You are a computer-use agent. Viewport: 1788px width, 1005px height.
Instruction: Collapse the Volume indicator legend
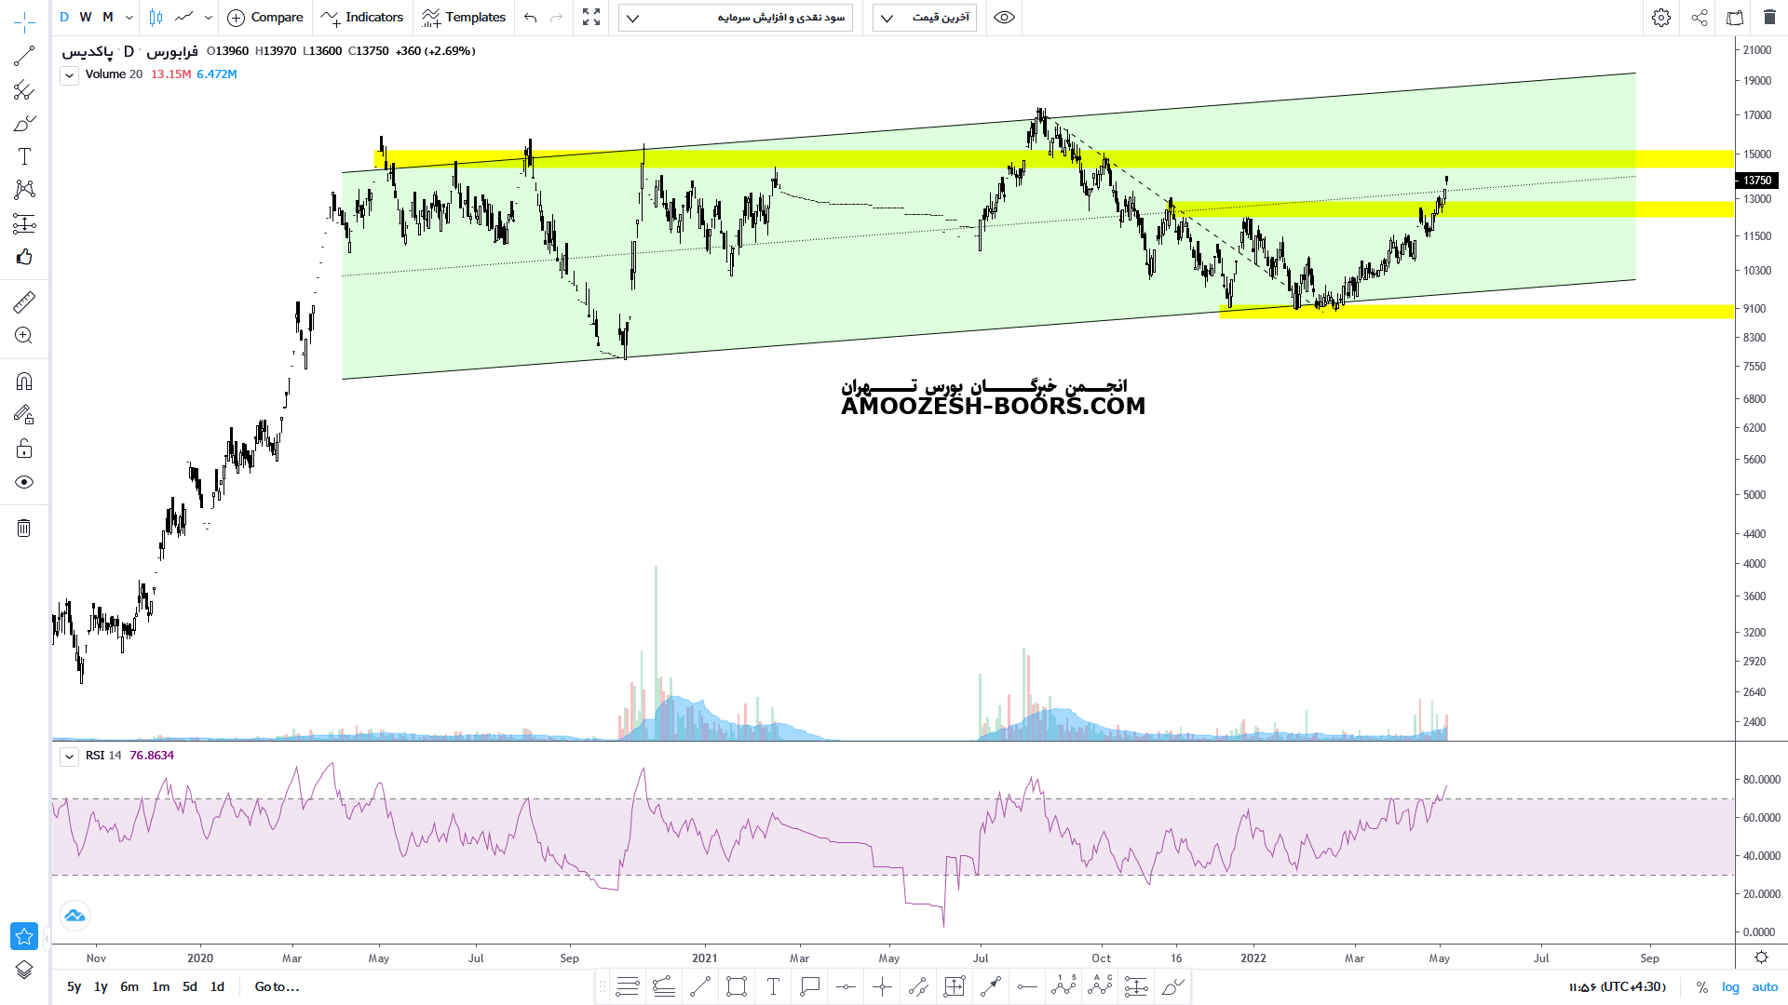(69, 75)
